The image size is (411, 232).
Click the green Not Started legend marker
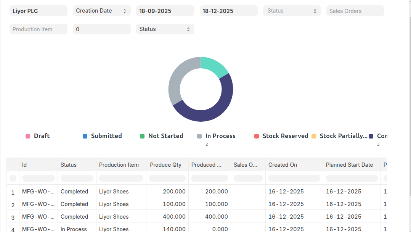(x=142, y=136)
